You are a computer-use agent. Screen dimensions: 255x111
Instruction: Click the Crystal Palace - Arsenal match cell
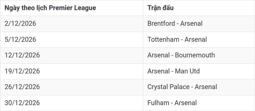(x=199, y=87)
